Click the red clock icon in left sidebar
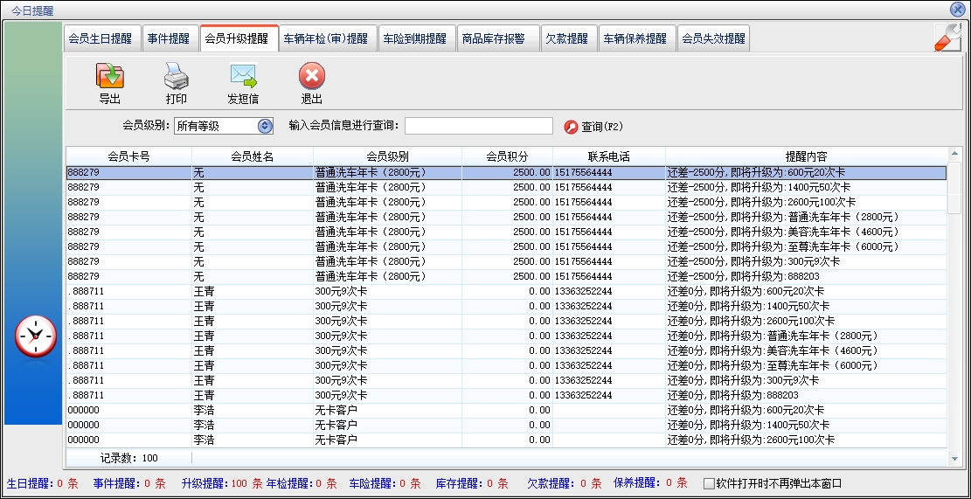The width and height of the screenshot is (971, 499). [x=36, y=336]
